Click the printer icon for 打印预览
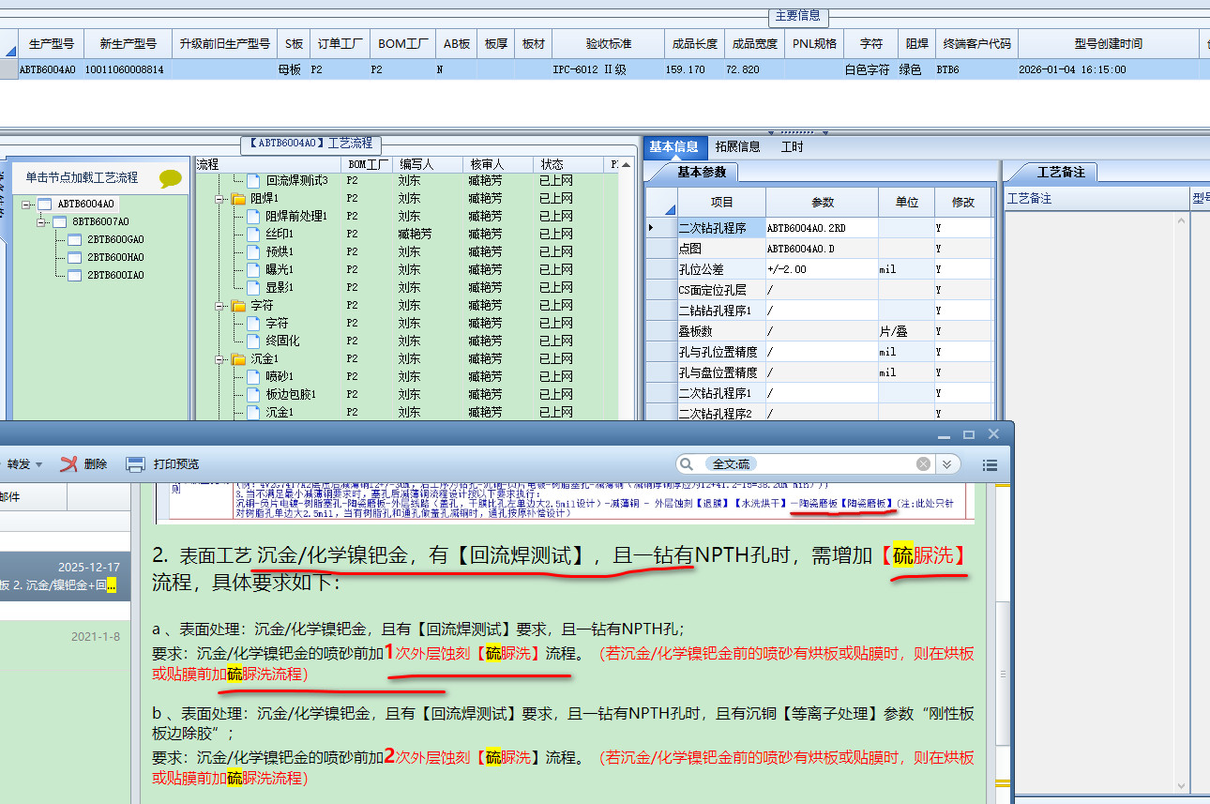The width and height of the screenshot is (1210, 804). tap(135, 463)
